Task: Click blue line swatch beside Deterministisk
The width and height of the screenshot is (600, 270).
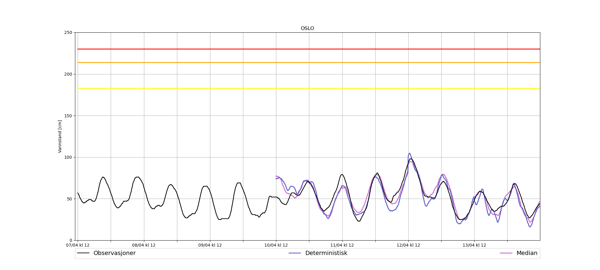Action: (x=295, y=253)
